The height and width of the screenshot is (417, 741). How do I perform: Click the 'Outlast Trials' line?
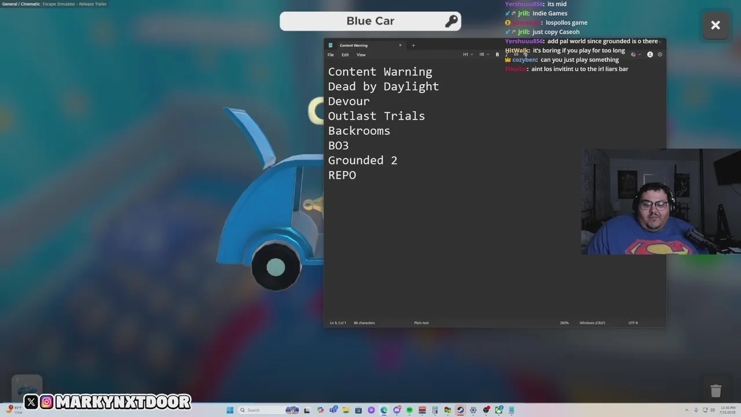(376, 116)
